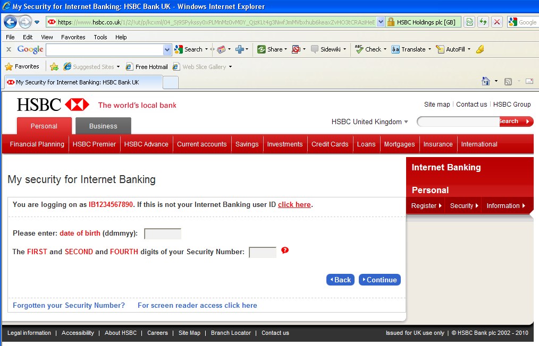Image resolution: width=539 pixels, height=346 pixels.
Task: Switch to the Personal banking tab
Action: pyautogui.click(x=44, y=126)
